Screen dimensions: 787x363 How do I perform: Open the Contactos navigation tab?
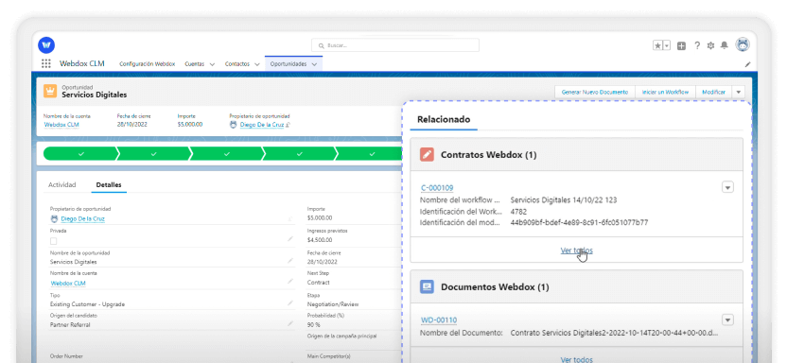tap(237, 64)
